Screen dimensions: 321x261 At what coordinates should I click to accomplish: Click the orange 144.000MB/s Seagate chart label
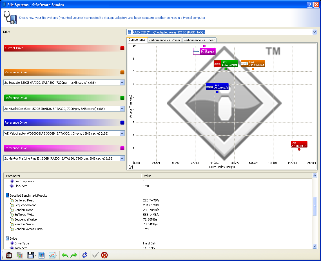[x=253, y=63]
